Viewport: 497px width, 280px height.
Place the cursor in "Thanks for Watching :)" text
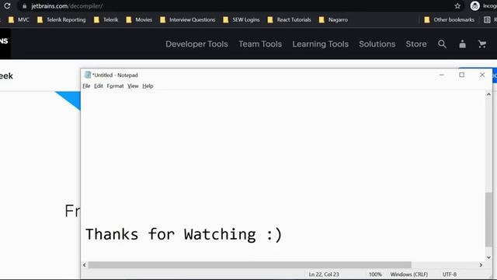coord(183,235)
